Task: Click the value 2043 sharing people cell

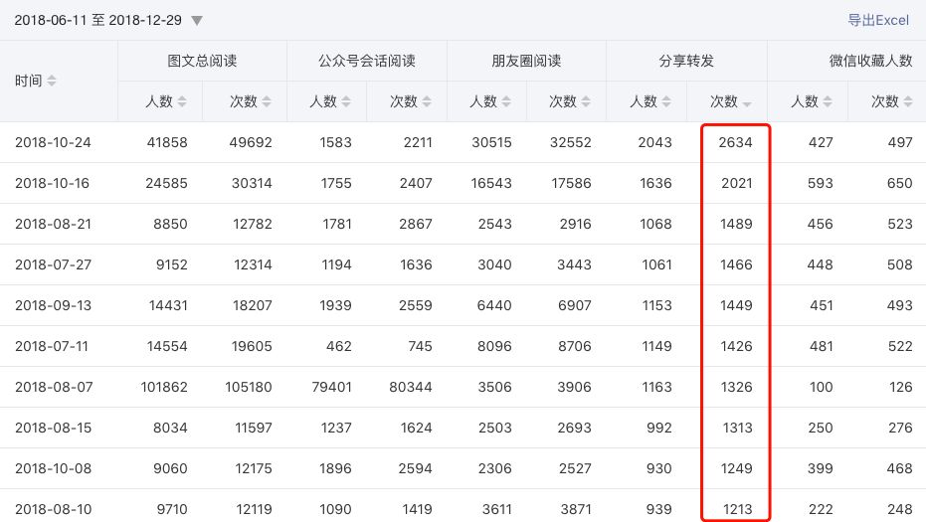Action: pos(654,142)
